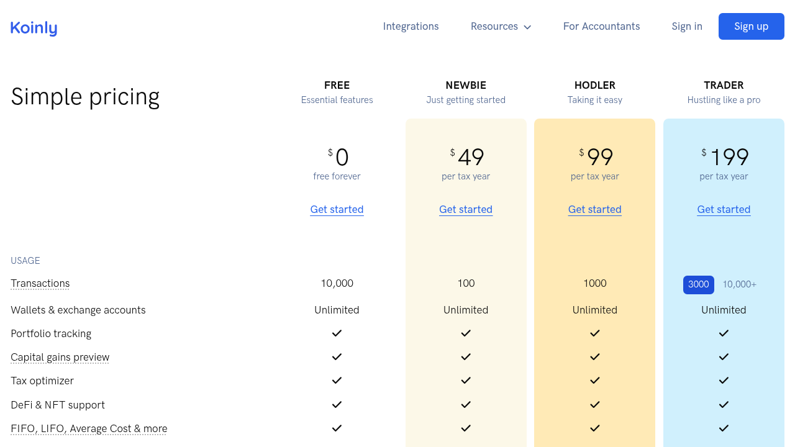Click the DeFi & NFT support label
Image resolution: width=795 pixels, height=447 pixels.
pyautogui.click(x=58, y=405)
